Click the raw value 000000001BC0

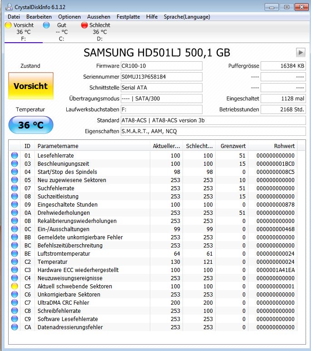coord(276,163)
